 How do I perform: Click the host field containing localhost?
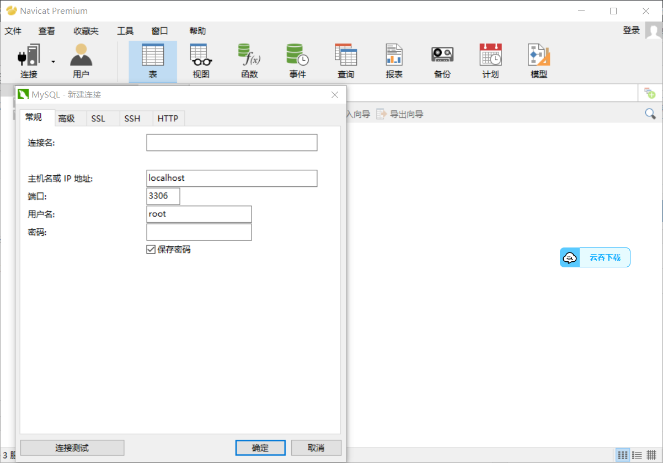(x=232, y=179)
